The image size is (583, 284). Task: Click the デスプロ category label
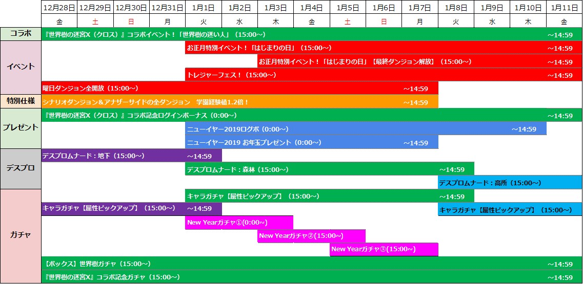coord(21,168)
